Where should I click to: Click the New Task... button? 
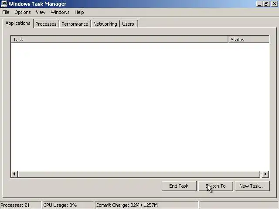point(252,186)
